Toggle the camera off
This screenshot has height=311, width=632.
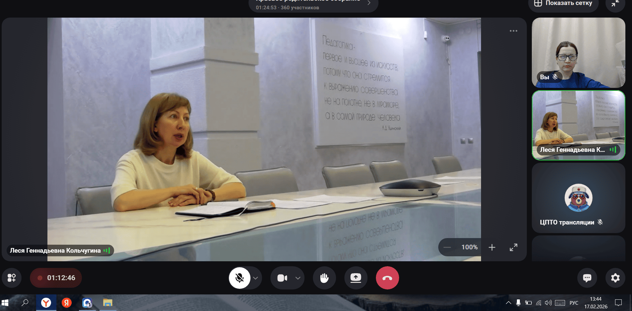click(282, 278)
